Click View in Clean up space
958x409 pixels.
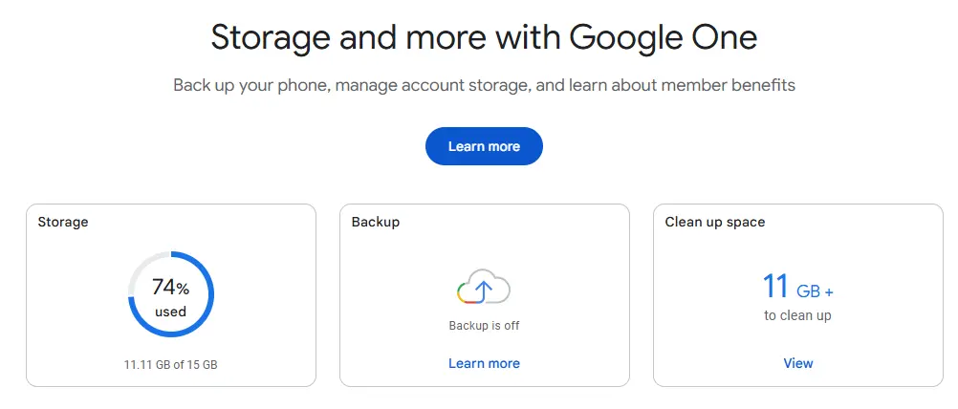[798, 363]
